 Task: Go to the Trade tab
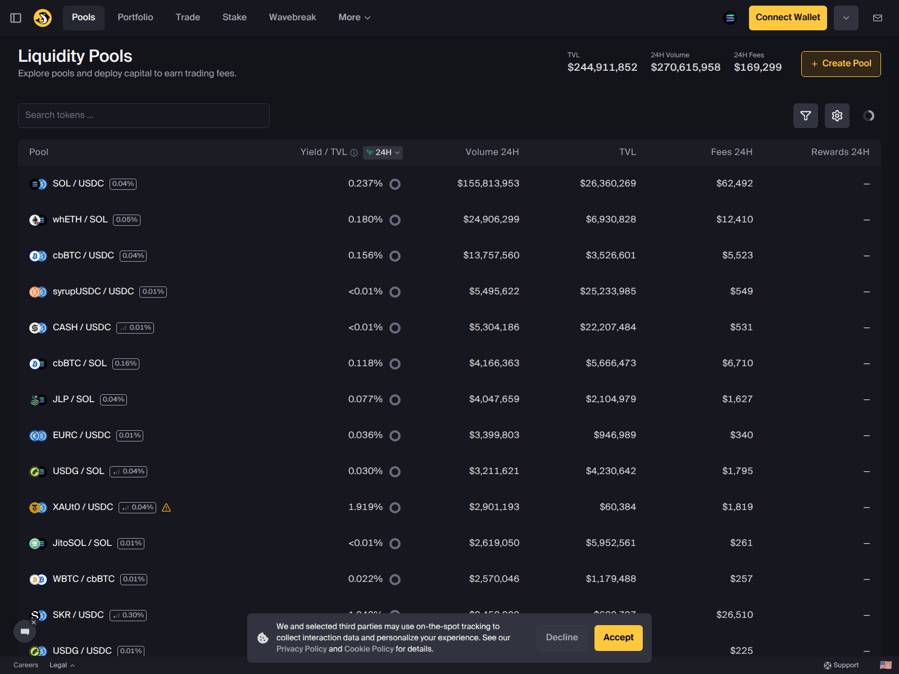pyautogui.click(x=188, y=17)
